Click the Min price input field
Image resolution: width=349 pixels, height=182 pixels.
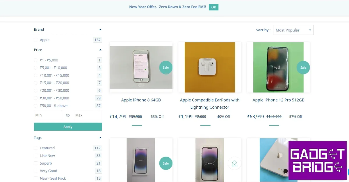(x=48, y=115)
